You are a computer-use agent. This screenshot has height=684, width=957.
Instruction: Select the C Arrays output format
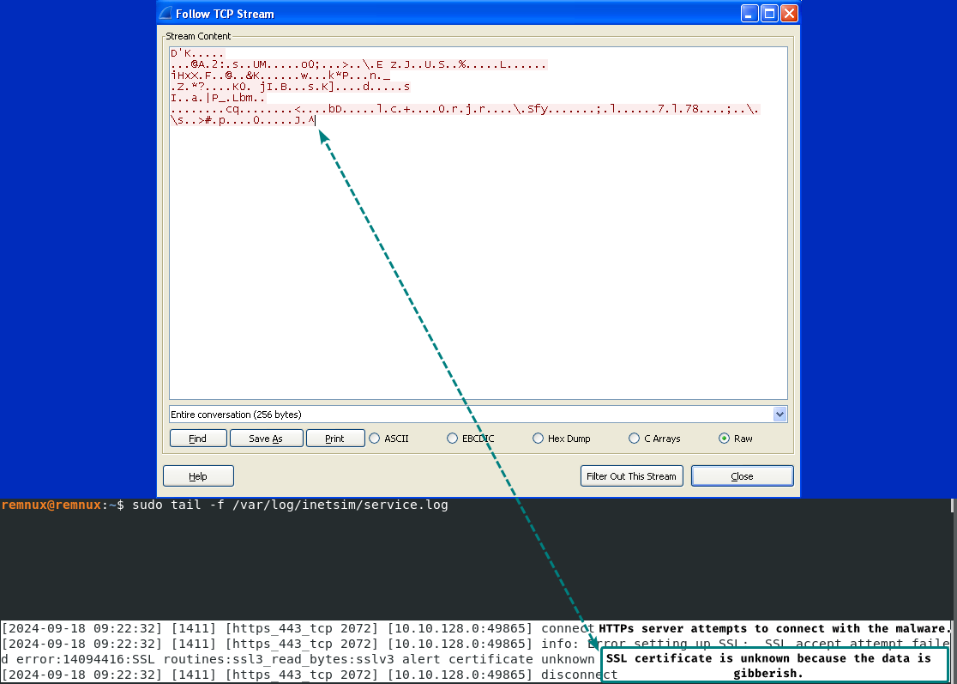click(x=635, y=439)
